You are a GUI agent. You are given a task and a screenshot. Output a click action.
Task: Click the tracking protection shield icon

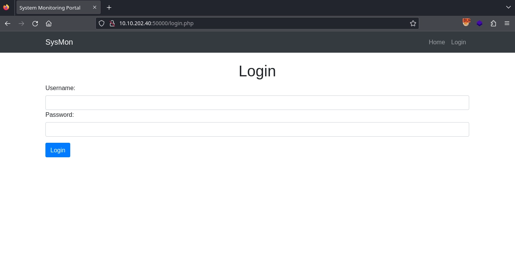pyautogui.click(x=102, y=23)
